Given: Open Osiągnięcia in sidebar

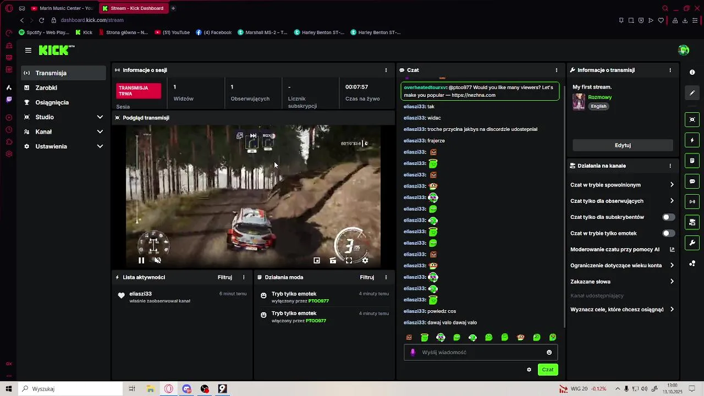Looking at the screenshot, I should pos(64,102).
